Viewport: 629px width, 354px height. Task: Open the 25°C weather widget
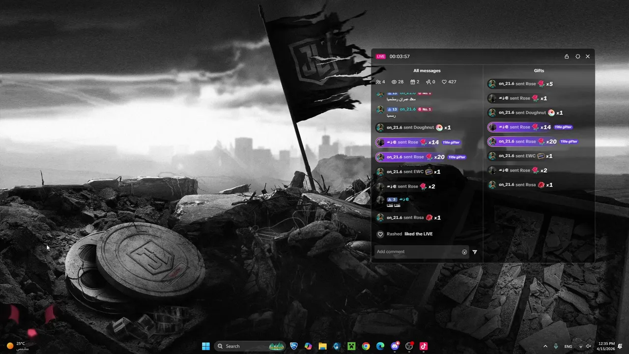pos(17,346)
